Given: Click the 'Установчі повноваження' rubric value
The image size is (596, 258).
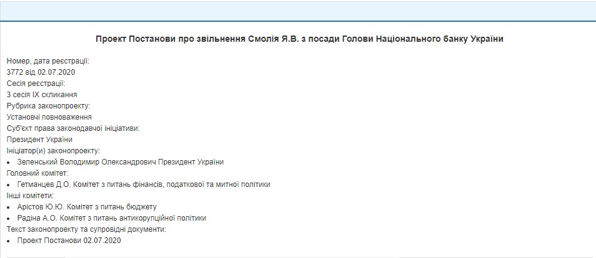Looking at the screenshot, I should [49, 117].
